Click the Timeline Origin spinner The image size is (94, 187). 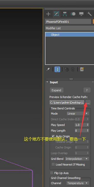click(88, 142)
